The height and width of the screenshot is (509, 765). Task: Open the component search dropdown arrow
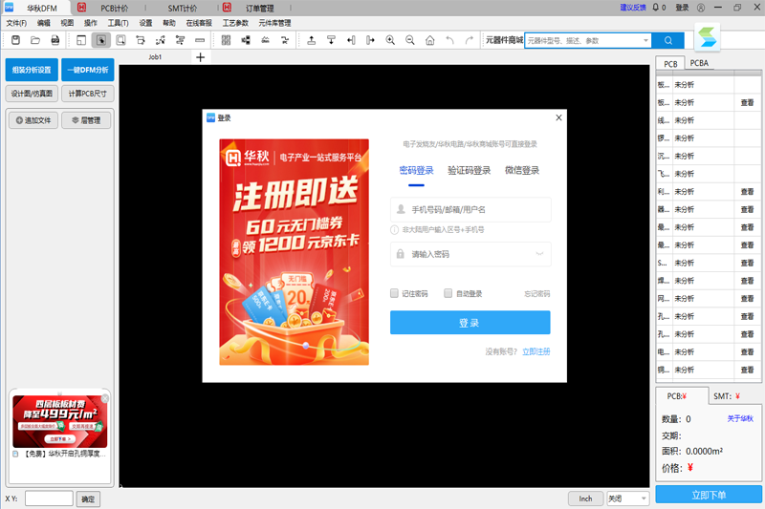(x=646, y=40)
